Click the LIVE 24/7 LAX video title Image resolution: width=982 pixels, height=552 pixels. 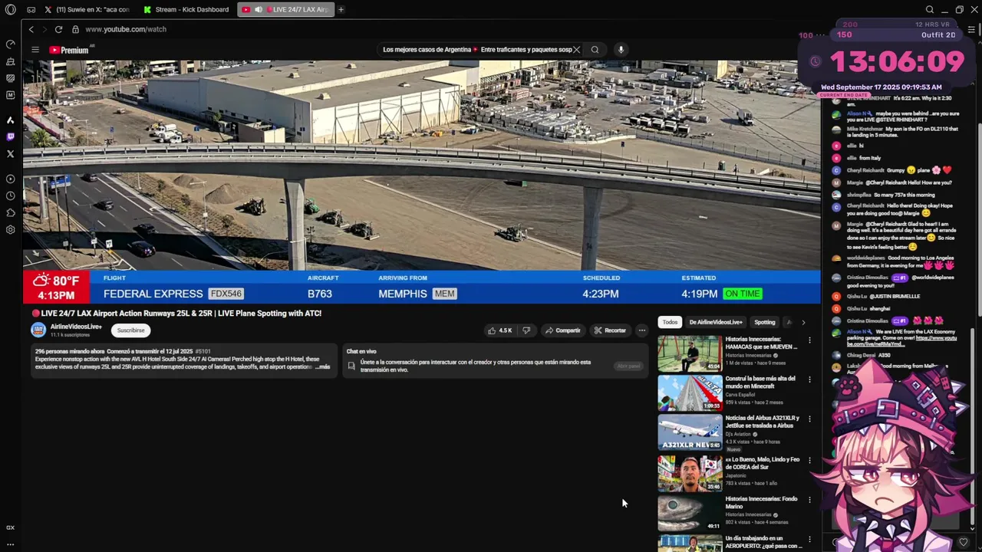coord(176,314)
